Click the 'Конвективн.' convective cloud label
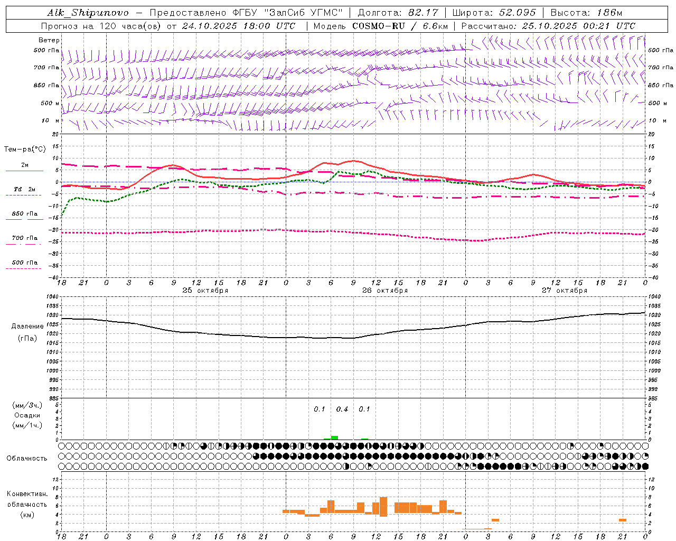This screenshot has width=676, height=541. click(27, 494)
